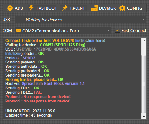Click the COM port keyboard icon
Screen dimensions: 149x124
[x=19, y=30]
